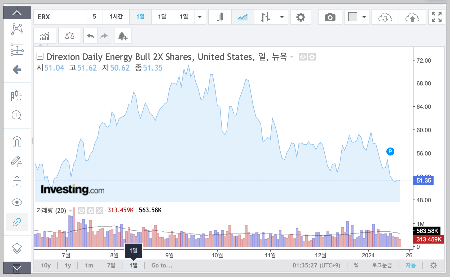Select the 1달 interval

click(162, 17)
